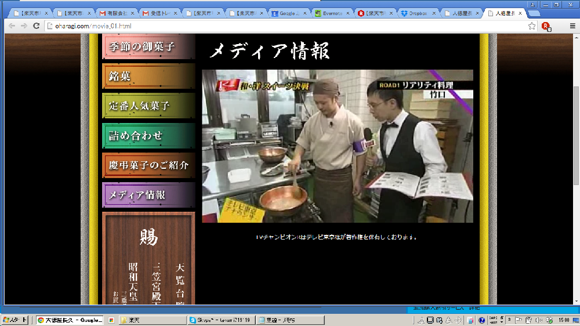Click scrollbar down arrow at page bottom
Image resolution: width=580 pixels, height=326 pixels.
click(576, 301)
